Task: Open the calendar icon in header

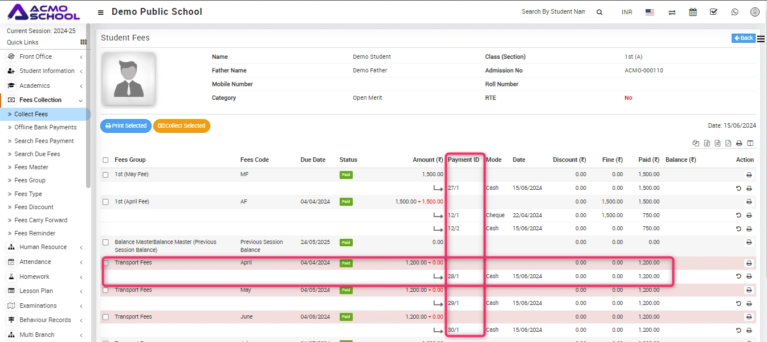Action: tap(693, 12)
